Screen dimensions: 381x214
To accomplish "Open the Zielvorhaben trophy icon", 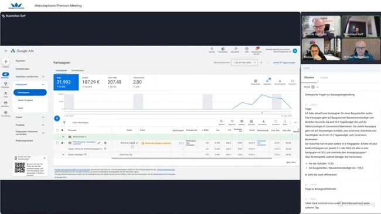I will [x=6, y=84].
